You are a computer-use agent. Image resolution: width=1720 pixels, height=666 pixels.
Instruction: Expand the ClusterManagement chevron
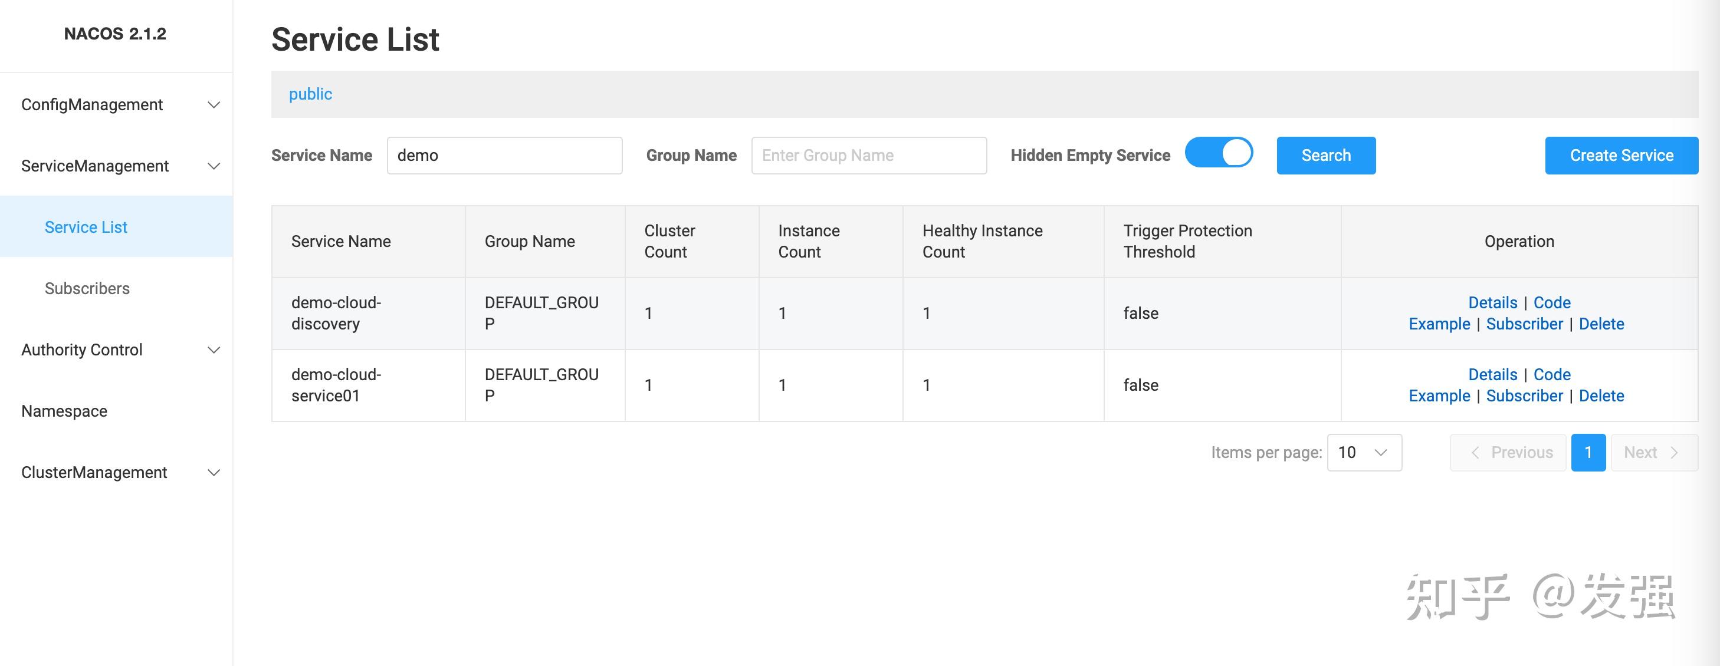(214, 473)
